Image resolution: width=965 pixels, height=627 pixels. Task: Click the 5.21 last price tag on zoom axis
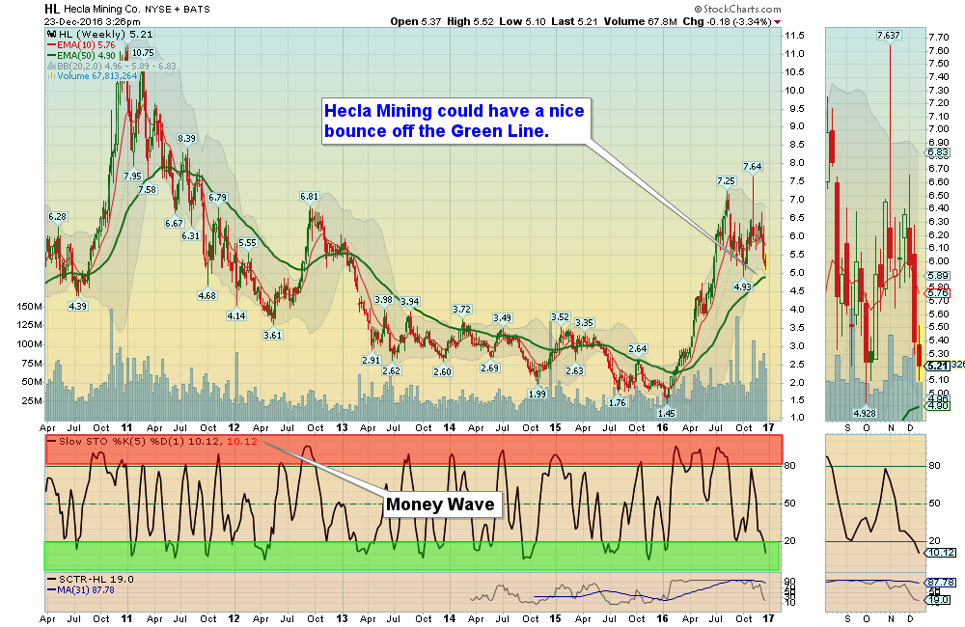[938, 366]
